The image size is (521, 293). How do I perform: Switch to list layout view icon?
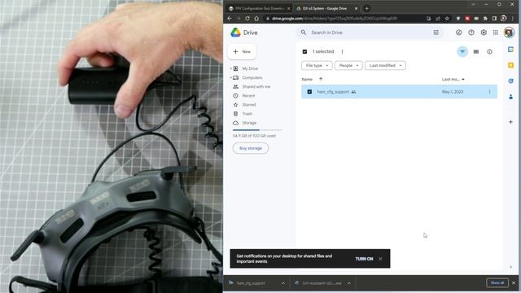pyautogui.click(x=476, y=51)
